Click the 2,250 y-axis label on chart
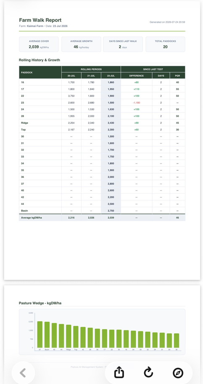203x384 pixels. [31, 322]
